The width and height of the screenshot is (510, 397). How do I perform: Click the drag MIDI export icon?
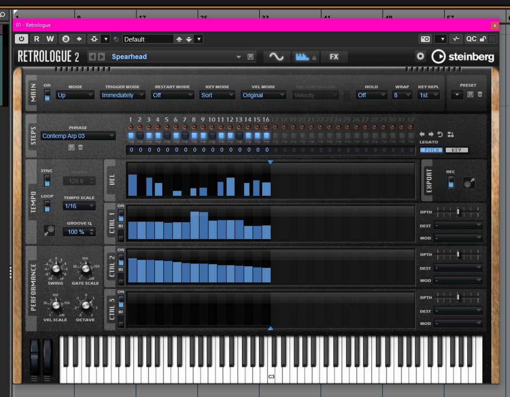pos(469,183)
